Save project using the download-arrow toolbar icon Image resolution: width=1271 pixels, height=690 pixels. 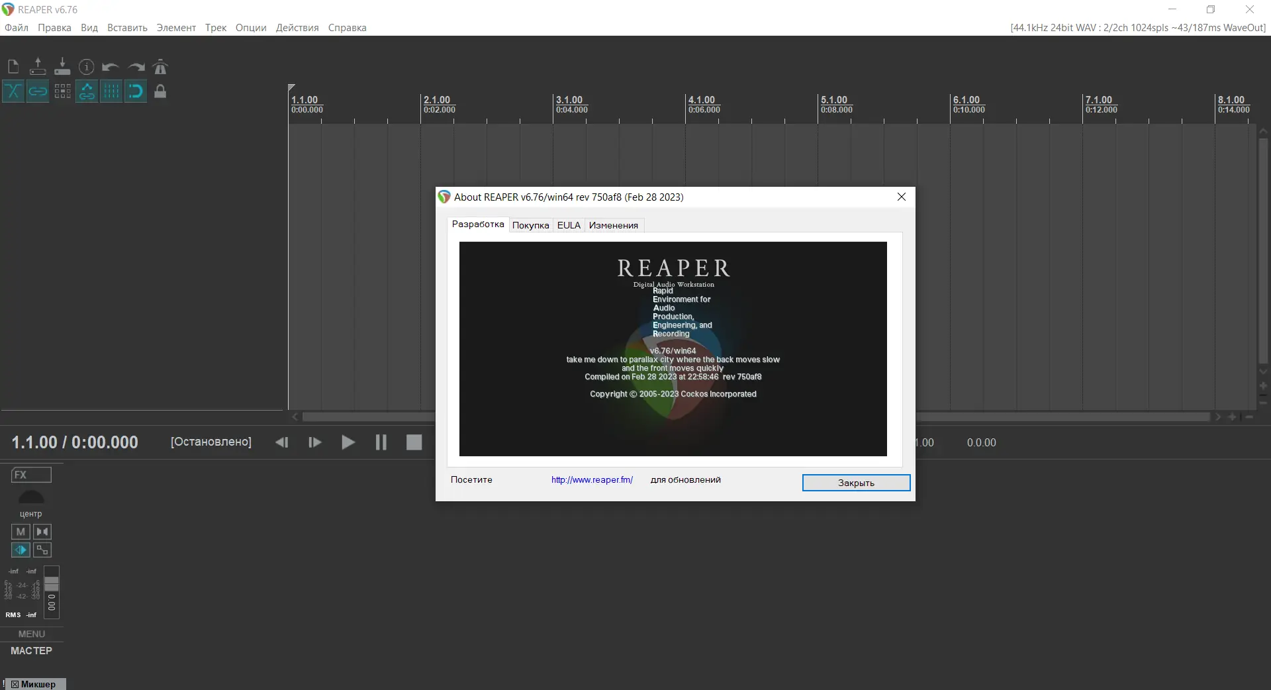tap(62, 67)
